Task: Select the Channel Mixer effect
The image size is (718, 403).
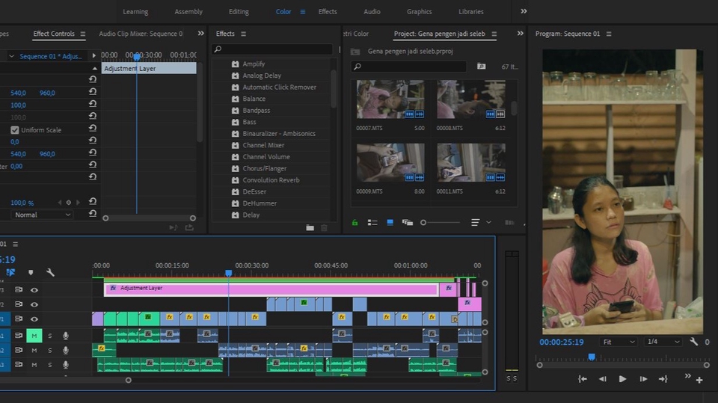Action: pos(263,145)
